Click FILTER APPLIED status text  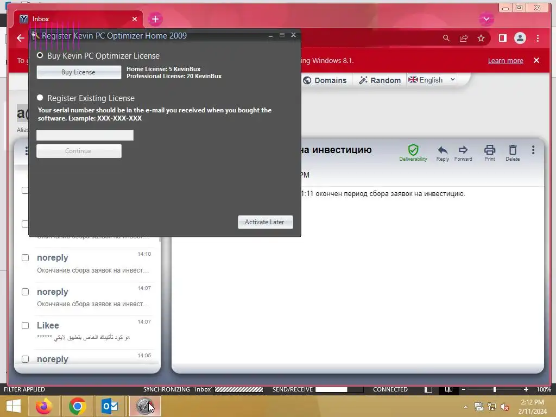coord(24,389)
